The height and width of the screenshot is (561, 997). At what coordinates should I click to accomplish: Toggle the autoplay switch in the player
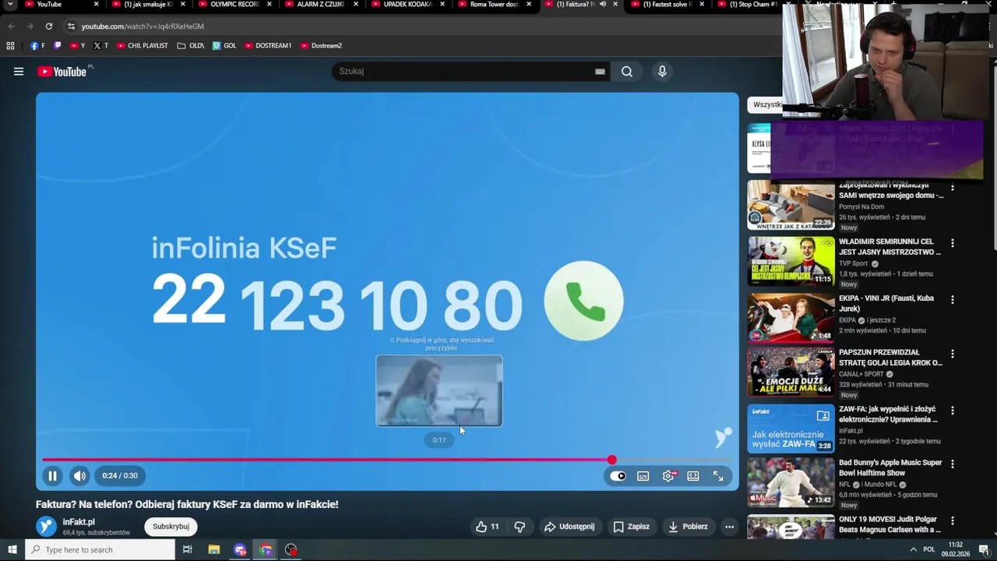(x=618, y=476)
